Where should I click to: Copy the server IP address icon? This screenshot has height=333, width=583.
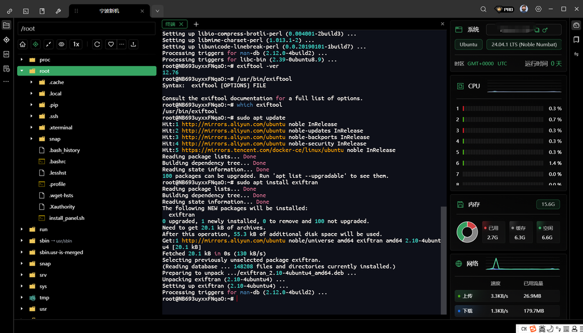click(537, 30)
